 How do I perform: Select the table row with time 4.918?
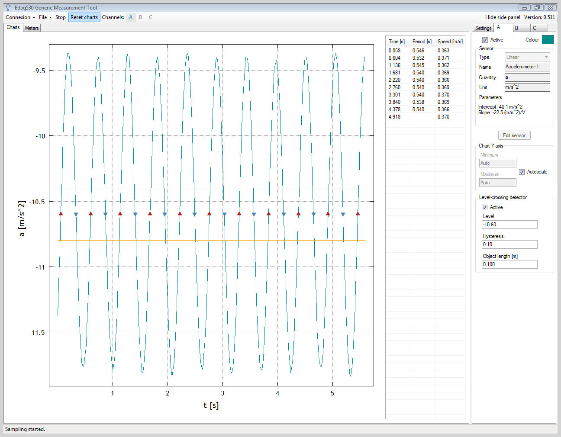(425, 117)
